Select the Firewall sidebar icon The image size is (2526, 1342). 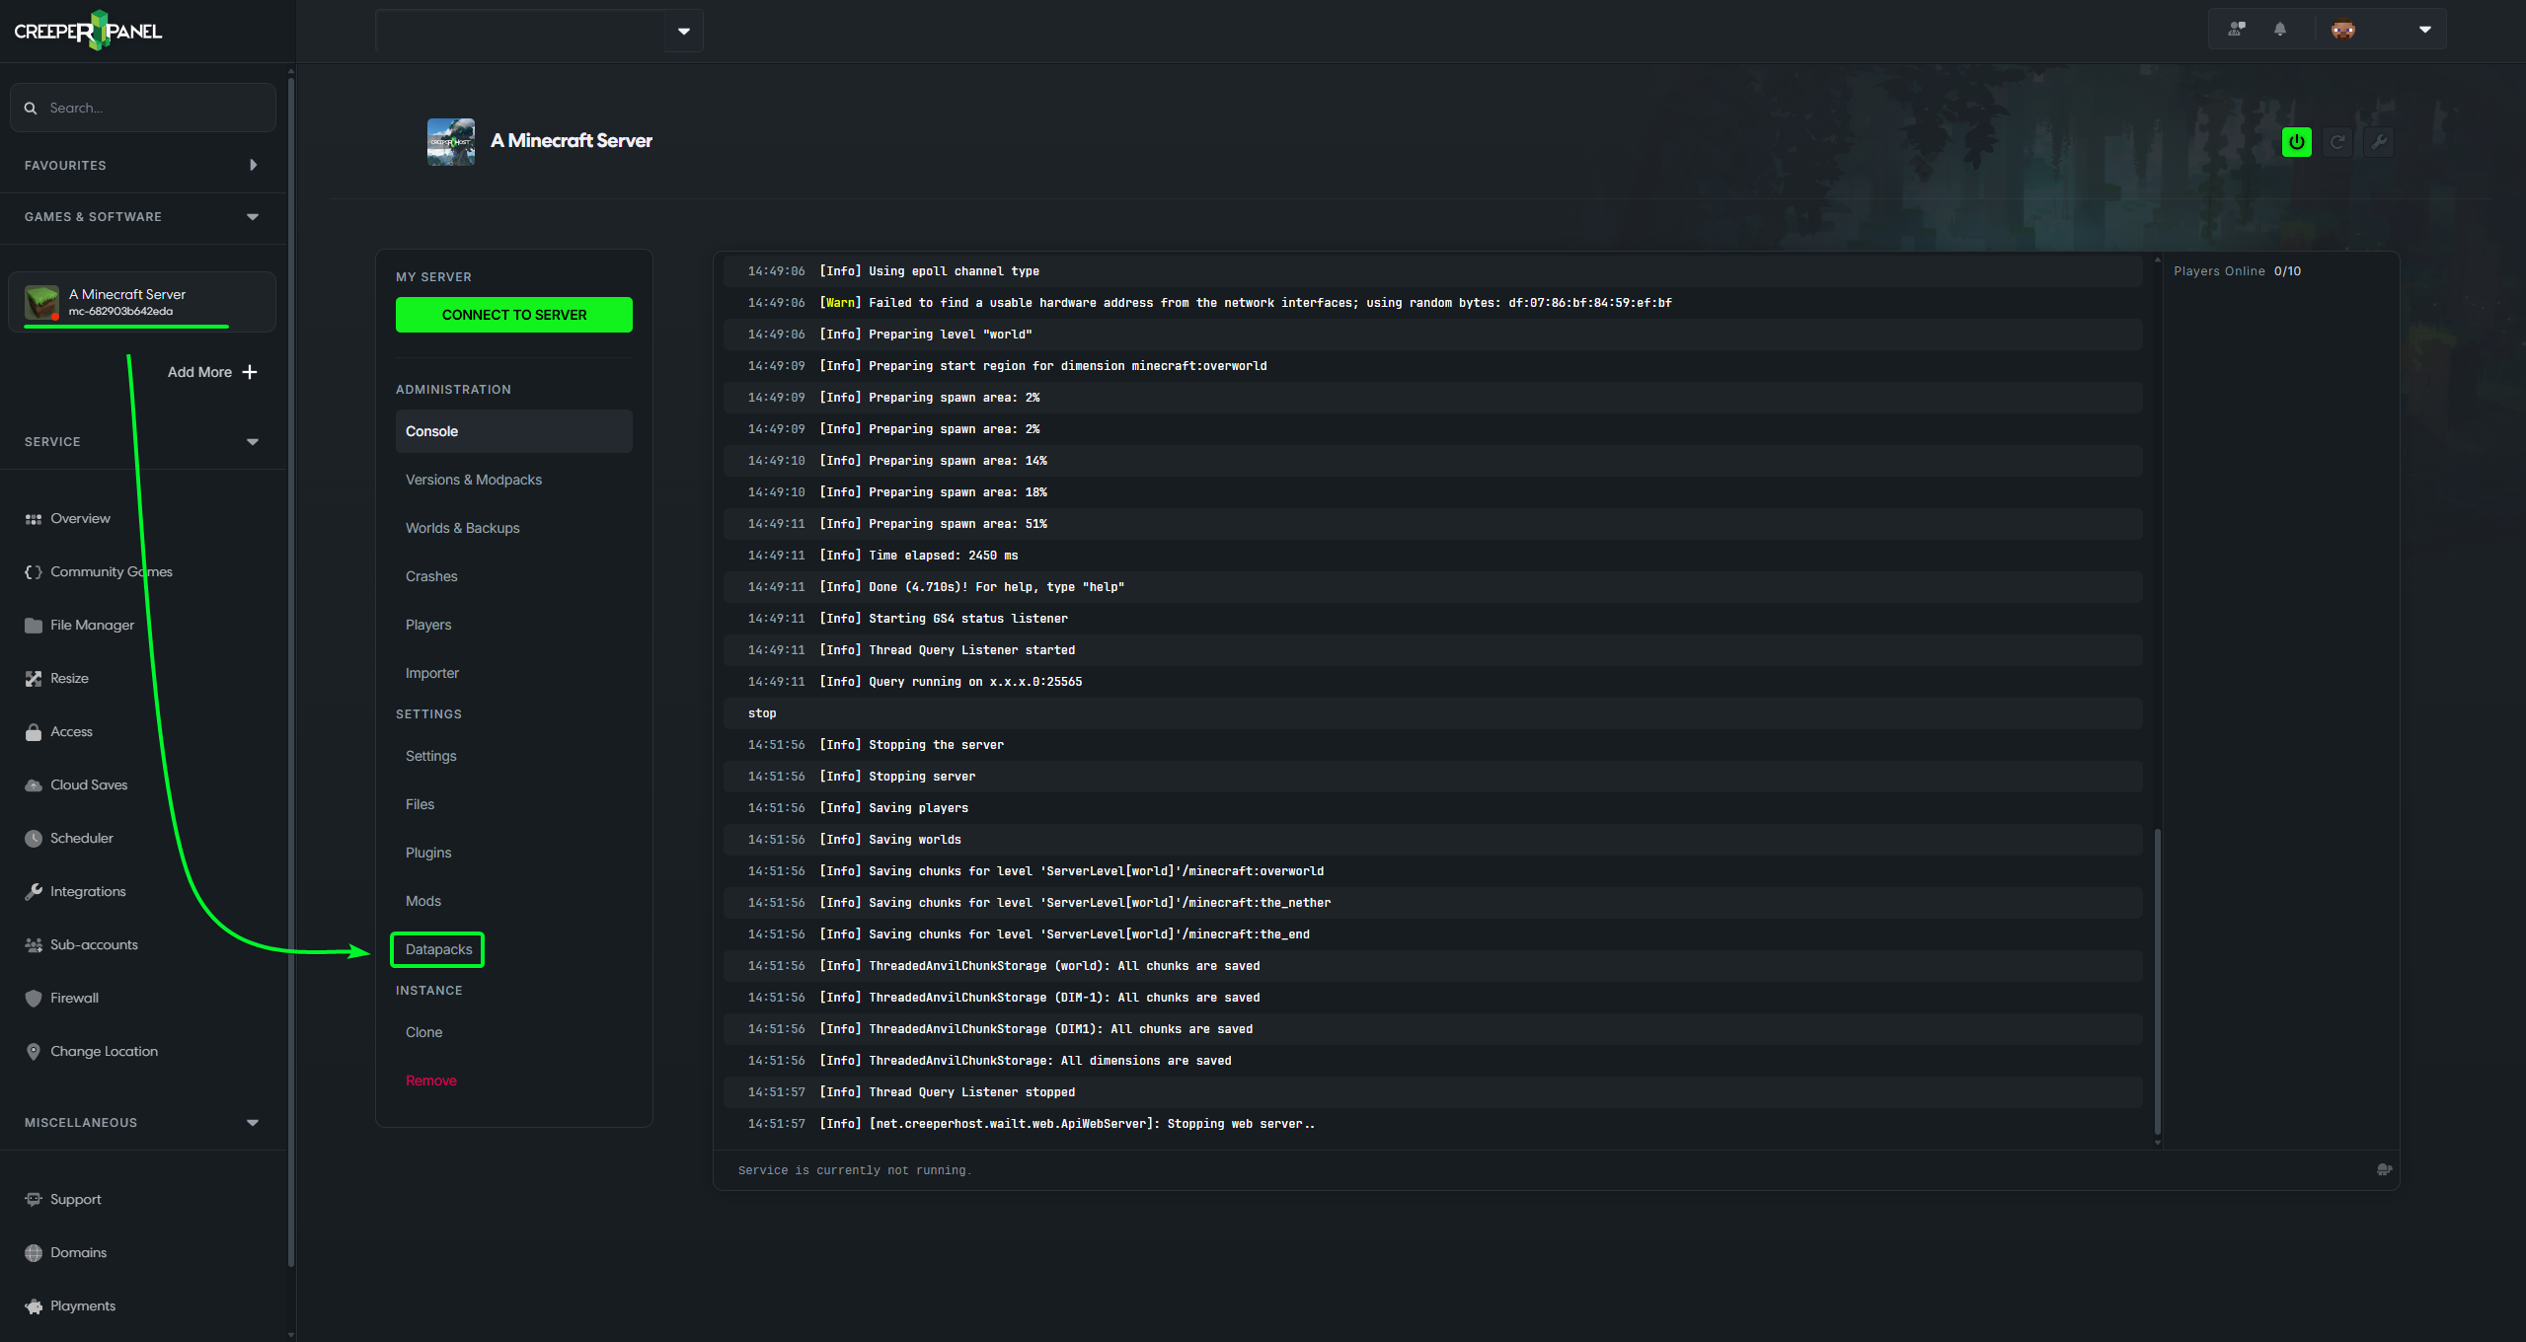34,998
